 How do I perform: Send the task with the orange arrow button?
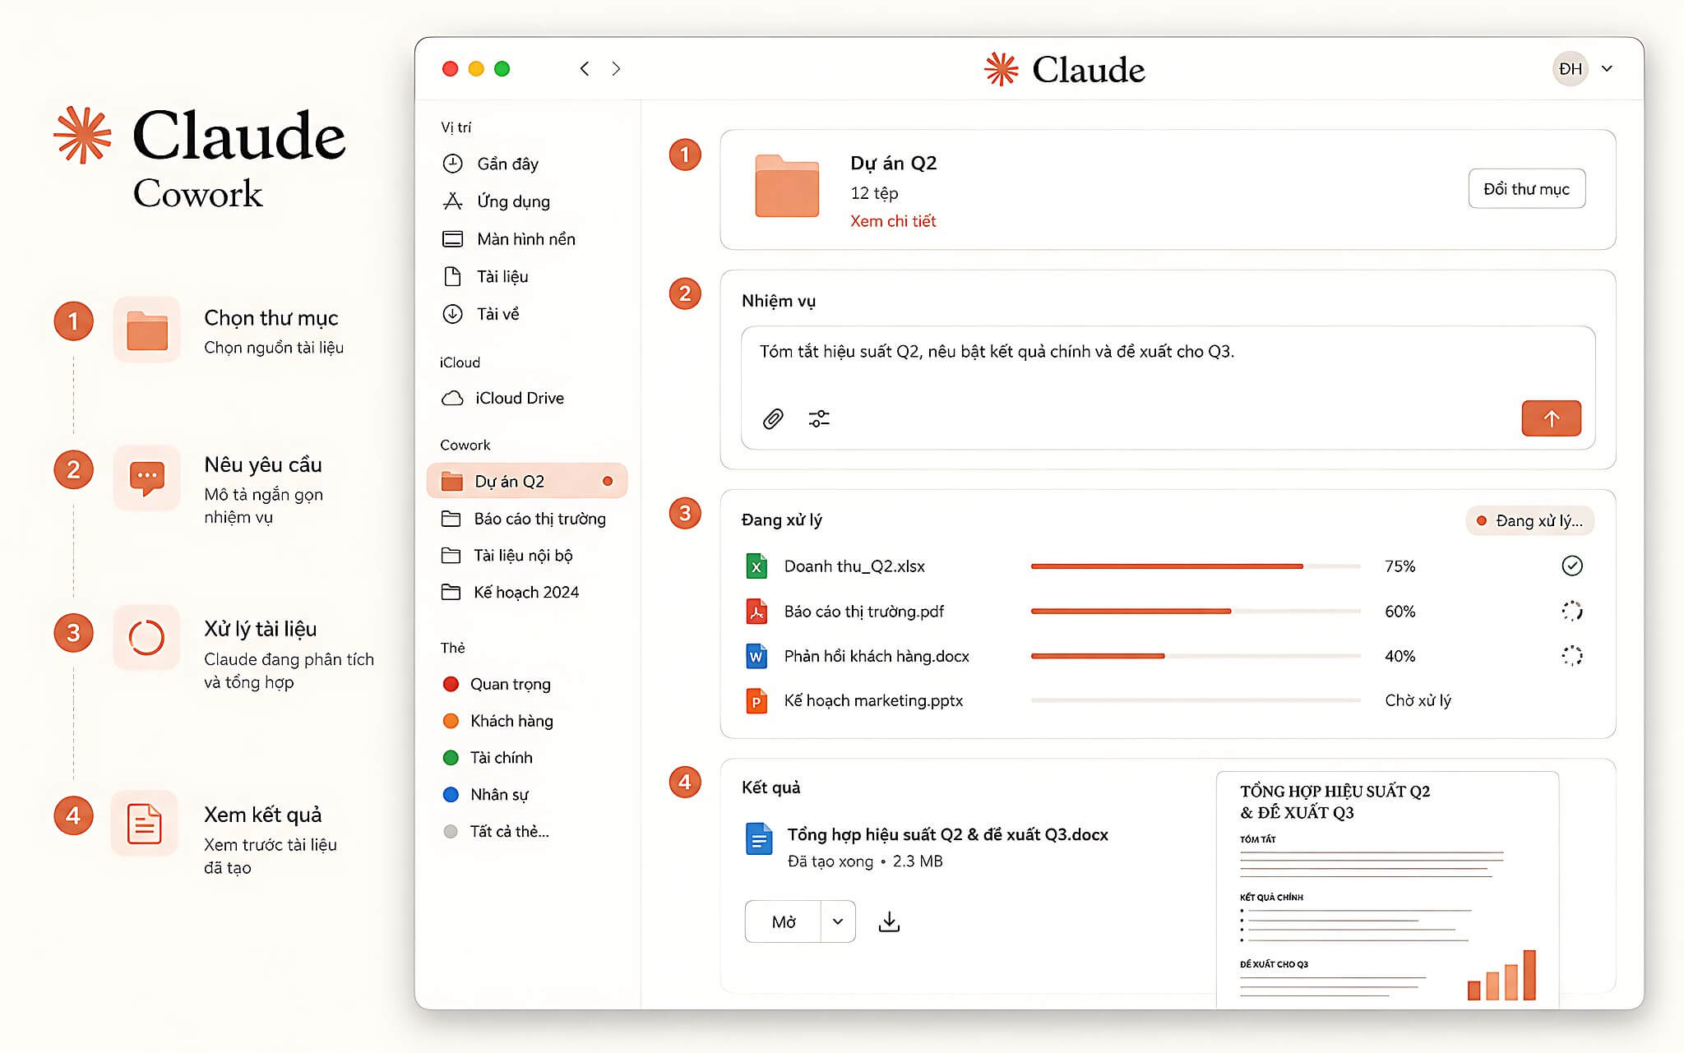[x=1552, y=418]
